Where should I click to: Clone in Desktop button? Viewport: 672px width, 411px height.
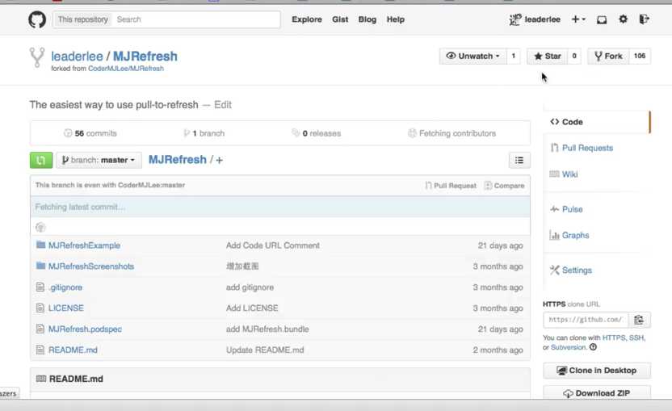click(597, 371)
